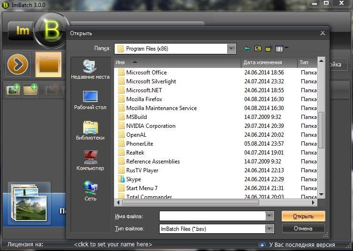Image resolution: width=353 pixels, height=251 pixels.
Task: Click the add folder icon with plus
Action: click(31, 90)
